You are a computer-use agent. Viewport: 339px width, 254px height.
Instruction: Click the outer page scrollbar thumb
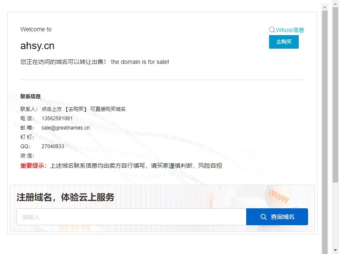[x=335, y=95]
